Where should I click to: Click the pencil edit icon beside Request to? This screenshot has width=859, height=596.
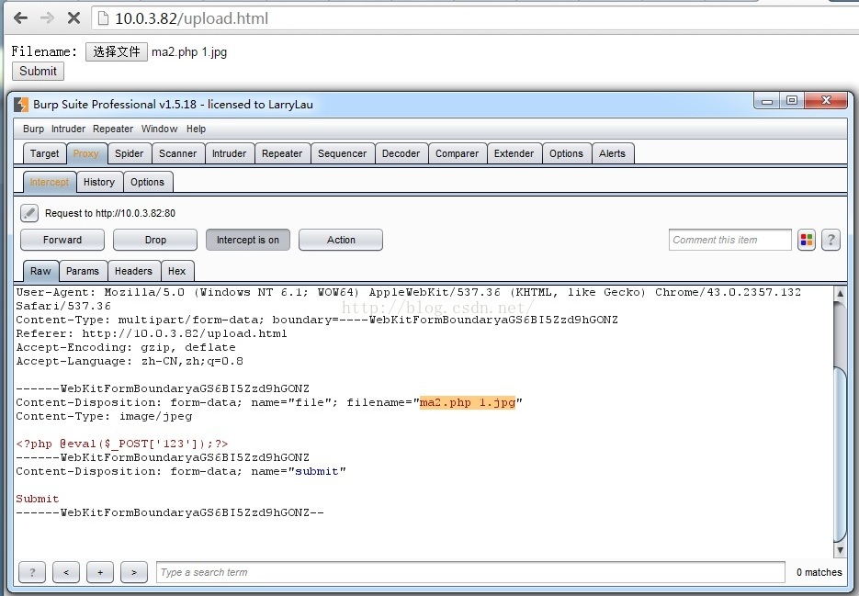click(x=29, y=212)
